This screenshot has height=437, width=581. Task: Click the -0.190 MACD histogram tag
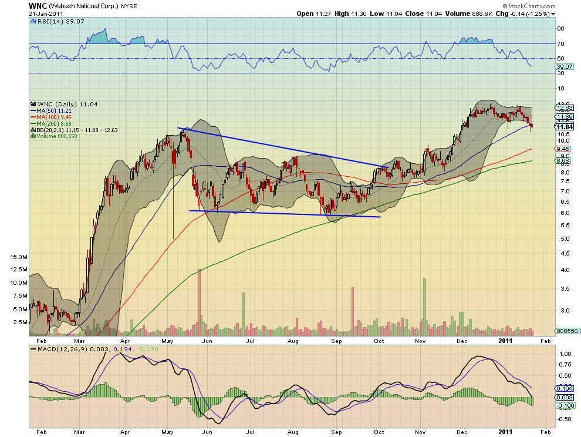tap(565, 406)
